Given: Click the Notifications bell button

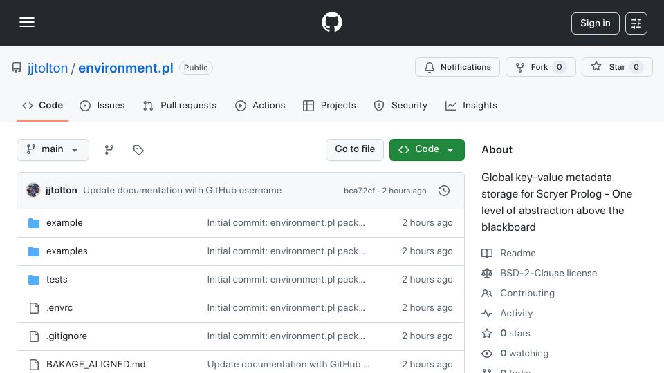Looking at the screenshot, I should pyautogui.click(x=457, y=67).
